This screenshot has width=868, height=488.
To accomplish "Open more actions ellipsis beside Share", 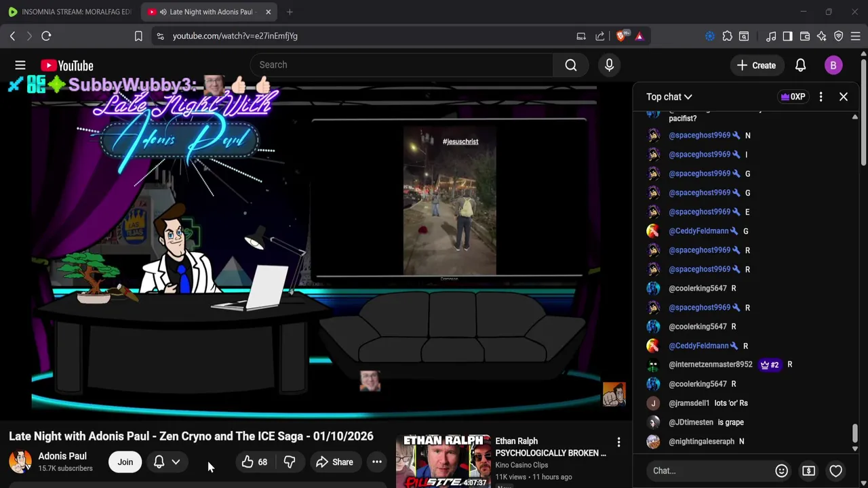I will (376, 462).
